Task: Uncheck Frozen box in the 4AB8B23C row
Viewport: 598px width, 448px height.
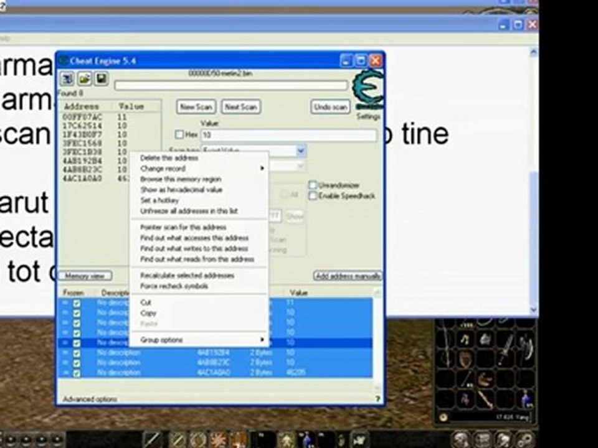Action: point(77,363)
